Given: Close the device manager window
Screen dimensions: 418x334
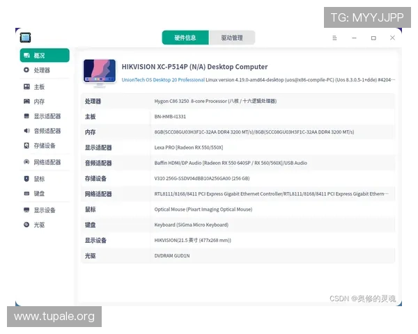Looking at the screenshot, I should [392, 38].
